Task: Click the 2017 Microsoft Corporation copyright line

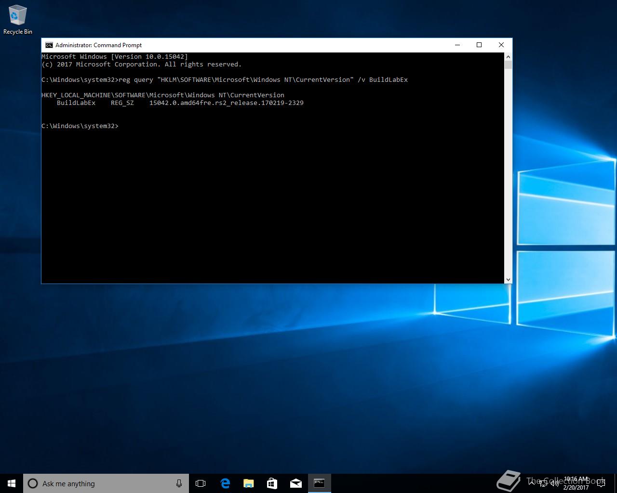Action: [141, 64]
